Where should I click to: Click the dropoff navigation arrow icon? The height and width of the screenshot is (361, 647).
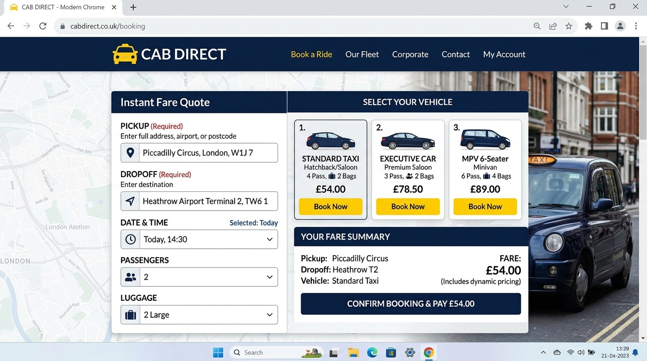[130, 201]
